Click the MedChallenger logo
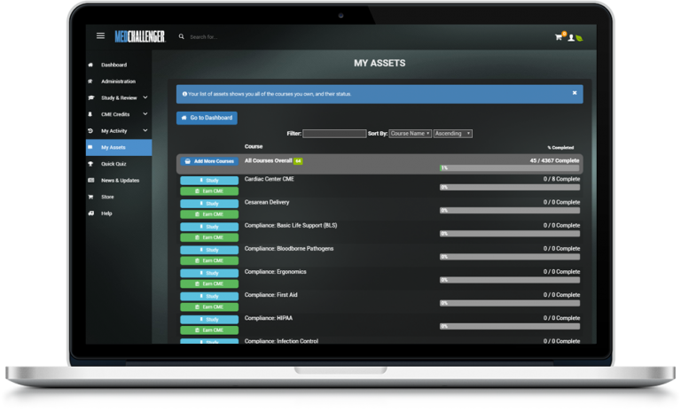 (140, 37)
